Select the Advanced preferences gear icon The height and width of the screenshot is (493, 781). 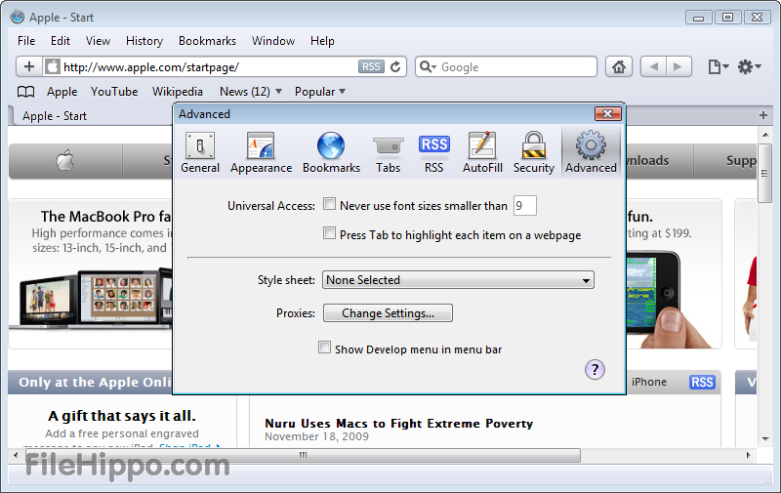[591, 145]
